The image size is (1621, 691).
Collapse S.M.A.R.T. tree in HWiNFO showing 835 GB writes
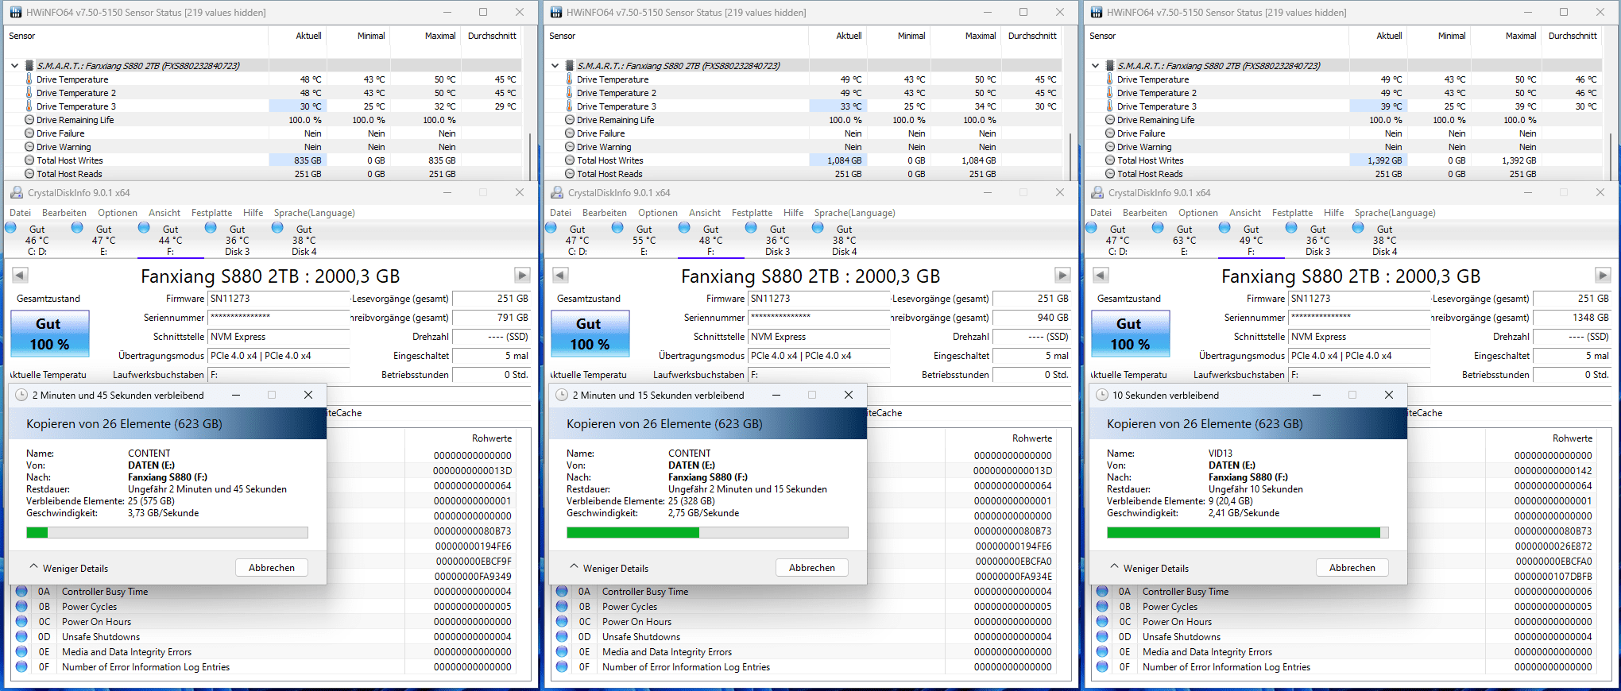pyautogui.click(x=14, y=65)
